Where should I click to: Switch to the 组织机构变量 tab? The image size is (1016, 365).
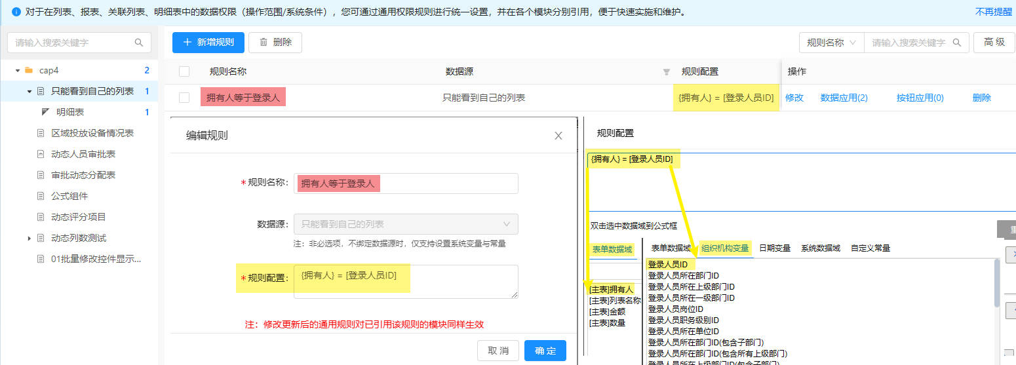pyautogui.click(x=724, y=248)
